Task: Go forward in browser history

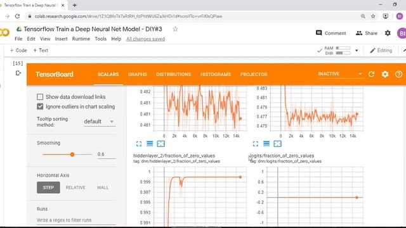Action: (7, 16)
